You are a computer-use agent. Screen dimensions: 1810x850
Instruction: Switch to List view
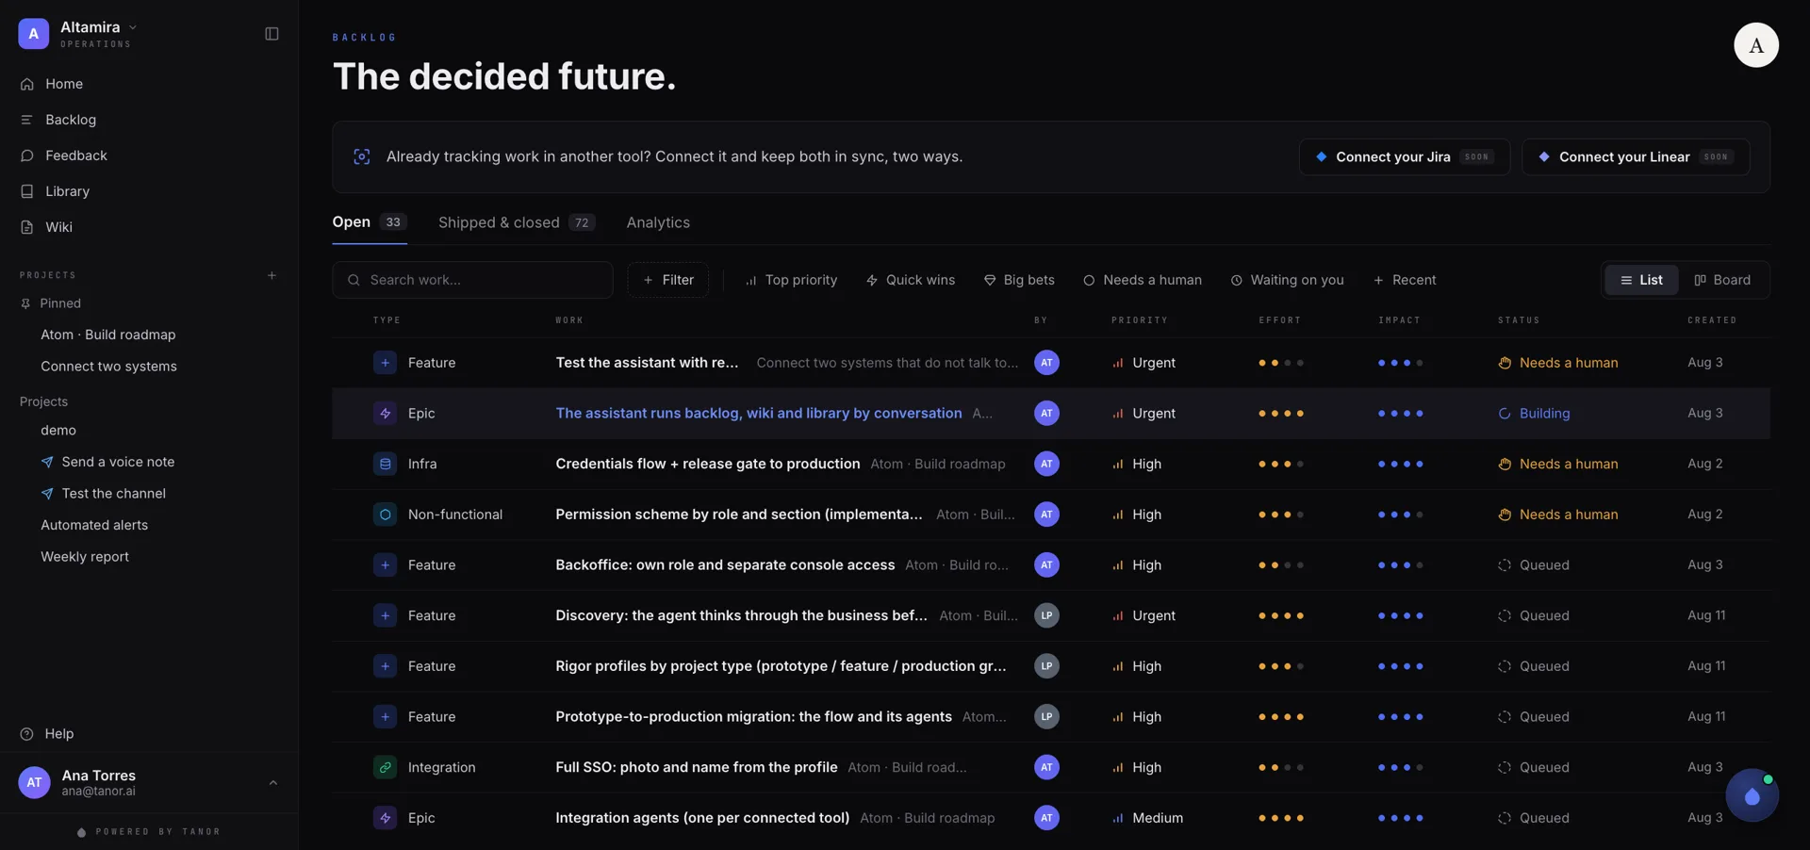pyautogui.click(x=1641, y=280)
